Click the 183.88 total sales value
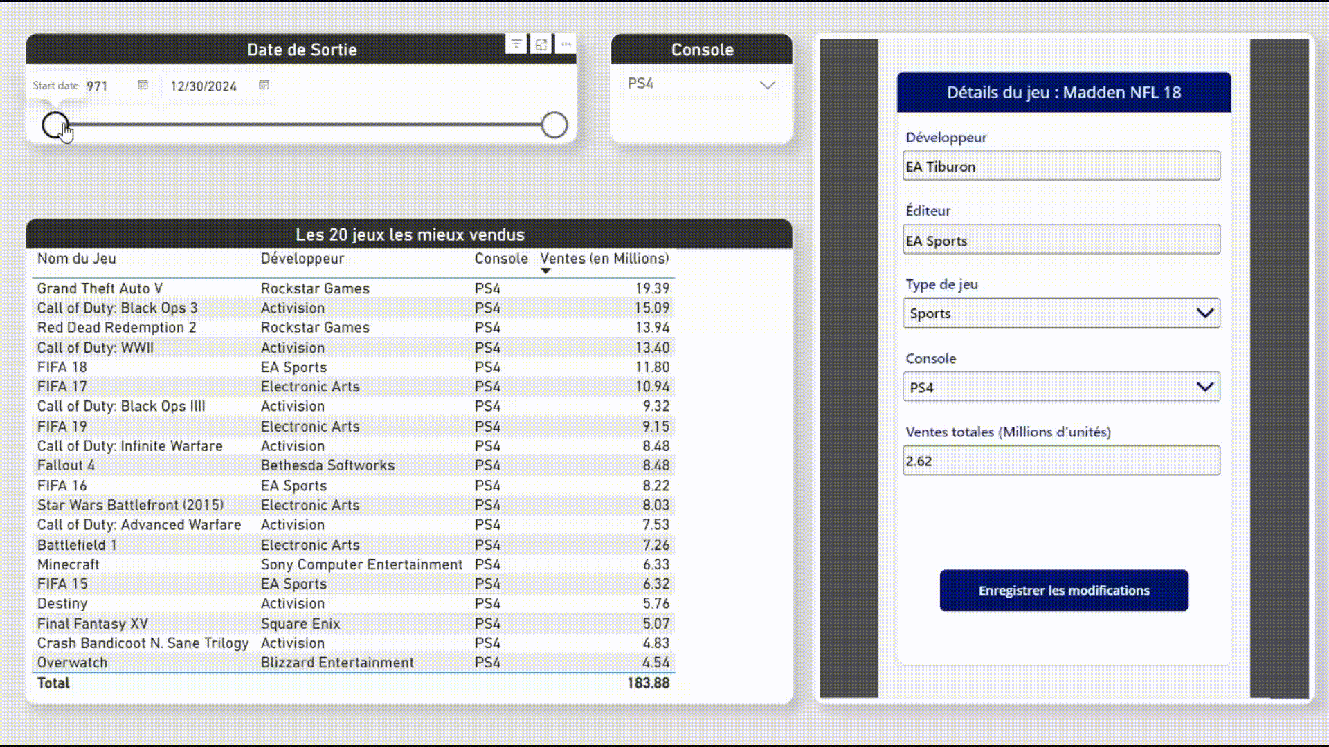Image resolution: width=1329 pixels, height=747 pixels. click(648, 683)
